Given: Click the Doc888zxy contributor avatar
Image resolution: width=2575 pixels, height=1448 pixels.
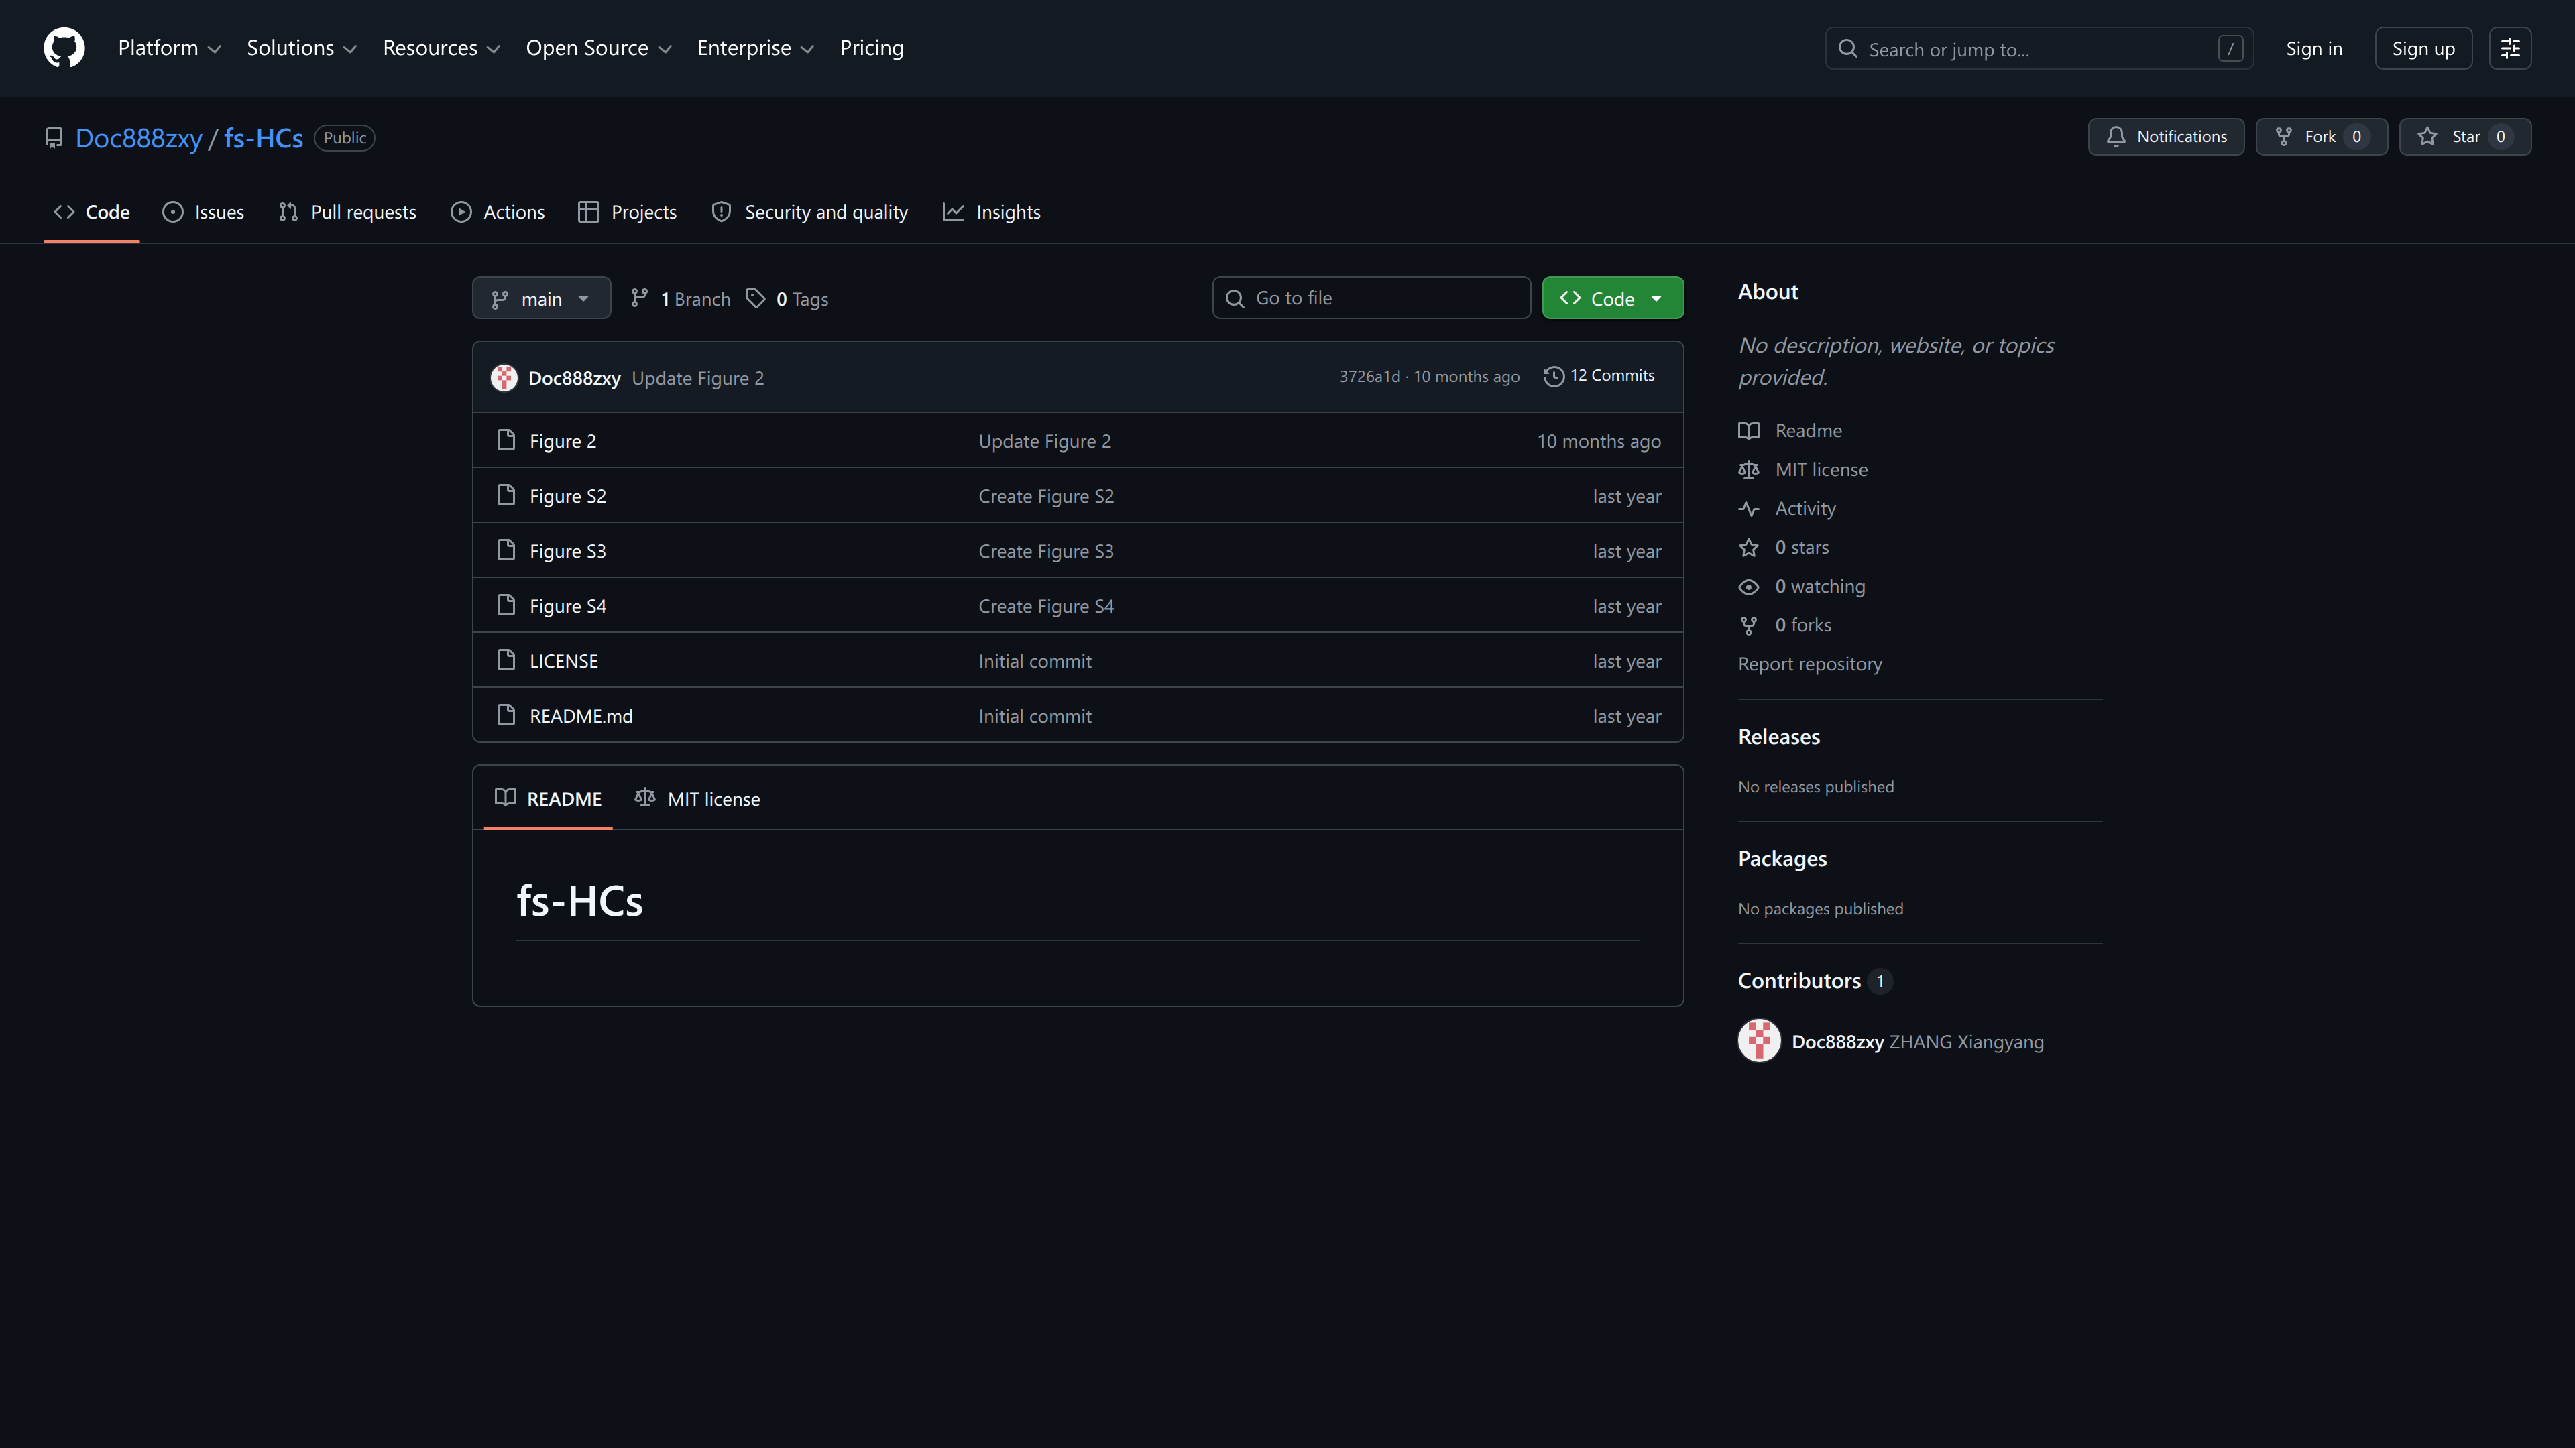Looking at the screenshot, I should pos(1758,1040).
